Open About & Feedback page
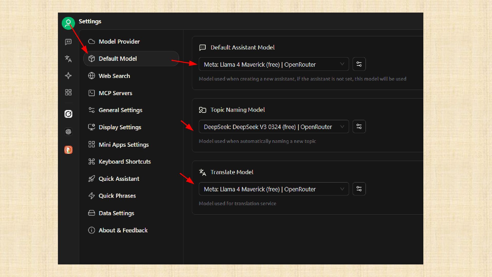The height and width of the screenshot is (277, 492). click(x=131, y=230)
